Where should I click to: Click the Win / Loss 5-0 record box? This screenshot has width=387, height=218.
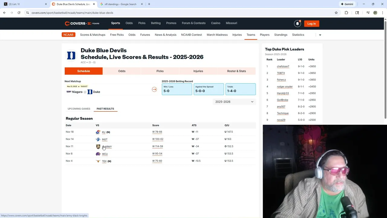coord(177,89)
